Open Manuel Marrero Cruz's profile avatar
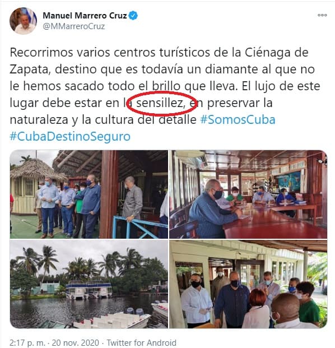The height and width of the screenshot is (348, 335). (24, 21)
